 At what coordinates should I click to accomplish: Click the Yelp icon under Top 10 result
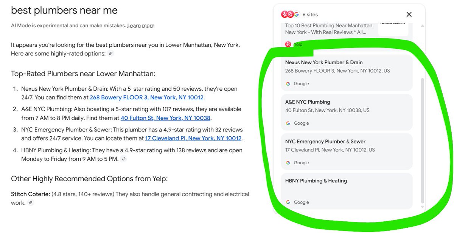click(x=288, y=45)
